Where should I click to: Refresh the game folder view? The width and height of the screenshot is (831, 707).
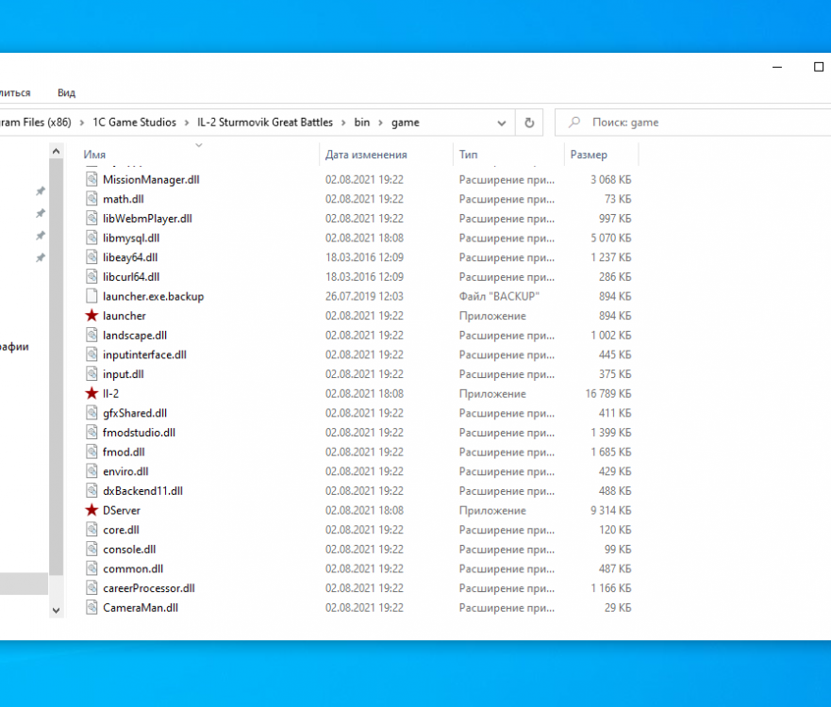coord(529,123)
